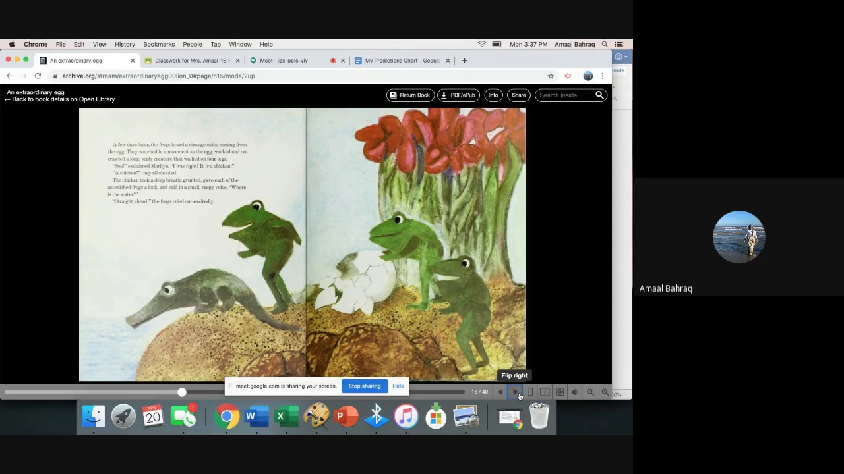Open Finder from the Dock
Image resolution: width=844 pixels, height=474 pixels.
pos(94,417)
